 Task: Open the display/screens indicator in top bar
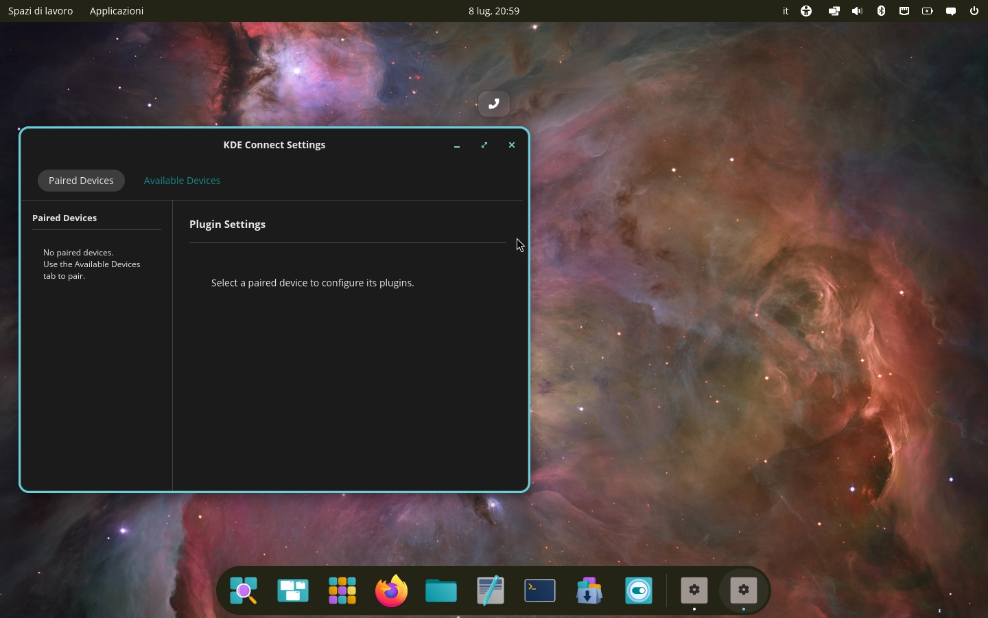834,11
